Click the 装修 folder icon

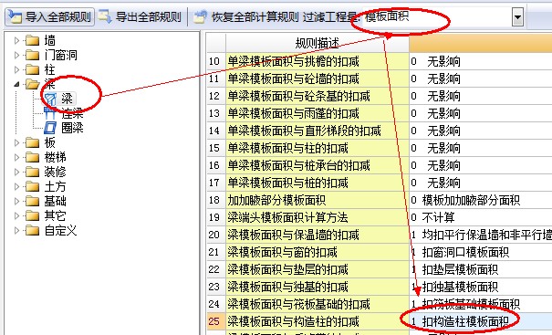pyautogui.click(x=32, y=172)
